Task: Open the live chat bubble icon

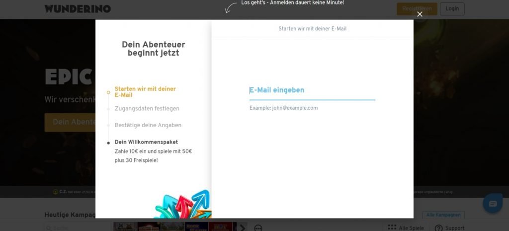Action: click(x=493, y=204)
